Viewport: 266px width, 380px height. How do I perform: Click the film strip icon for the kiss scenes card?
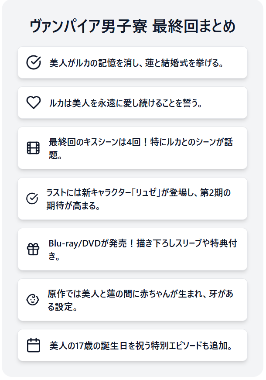point(33,148)
